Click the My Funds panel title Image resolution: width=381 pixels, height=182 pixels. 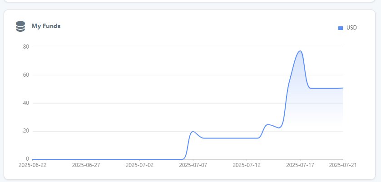[46, 26]
